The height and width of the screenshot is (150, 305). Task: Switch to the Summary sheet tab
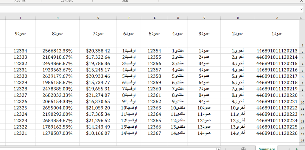[267, 149]
